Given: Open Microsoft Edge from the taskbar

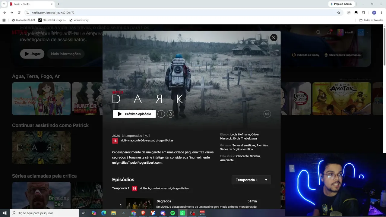Looking at the screenshot, I should click(103, 213).
